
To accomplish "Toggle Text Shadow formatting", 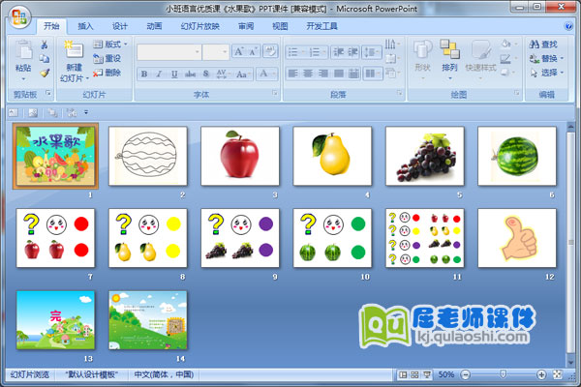I will pos(206,74).
